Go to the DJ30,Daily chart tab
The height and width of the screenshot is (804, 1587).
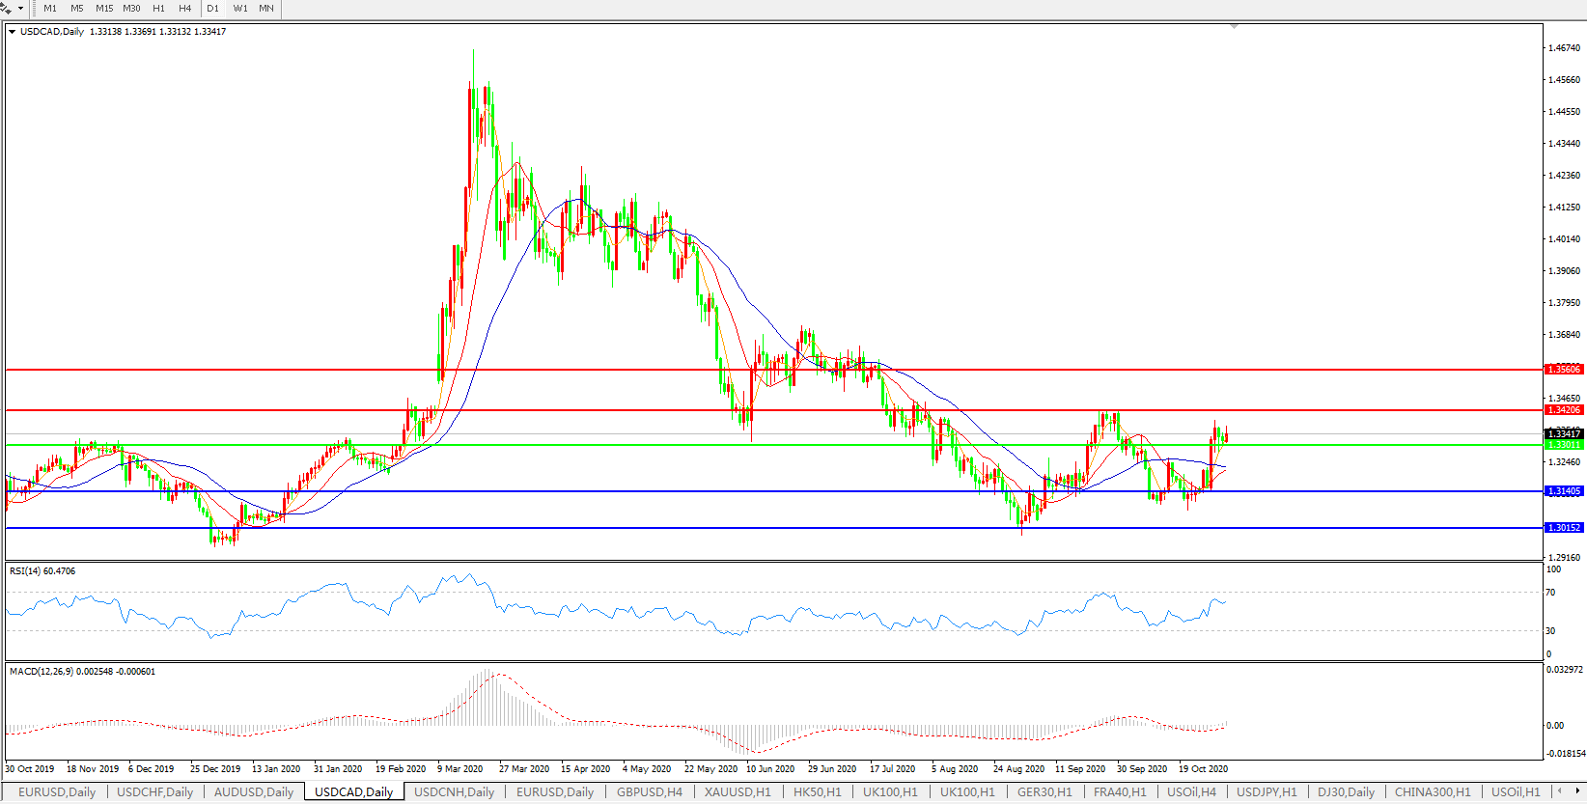click(x=1346, y=792)
